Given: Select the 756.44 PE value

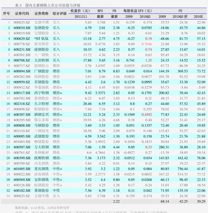Looking at the screenshot, I should (183, 169).
